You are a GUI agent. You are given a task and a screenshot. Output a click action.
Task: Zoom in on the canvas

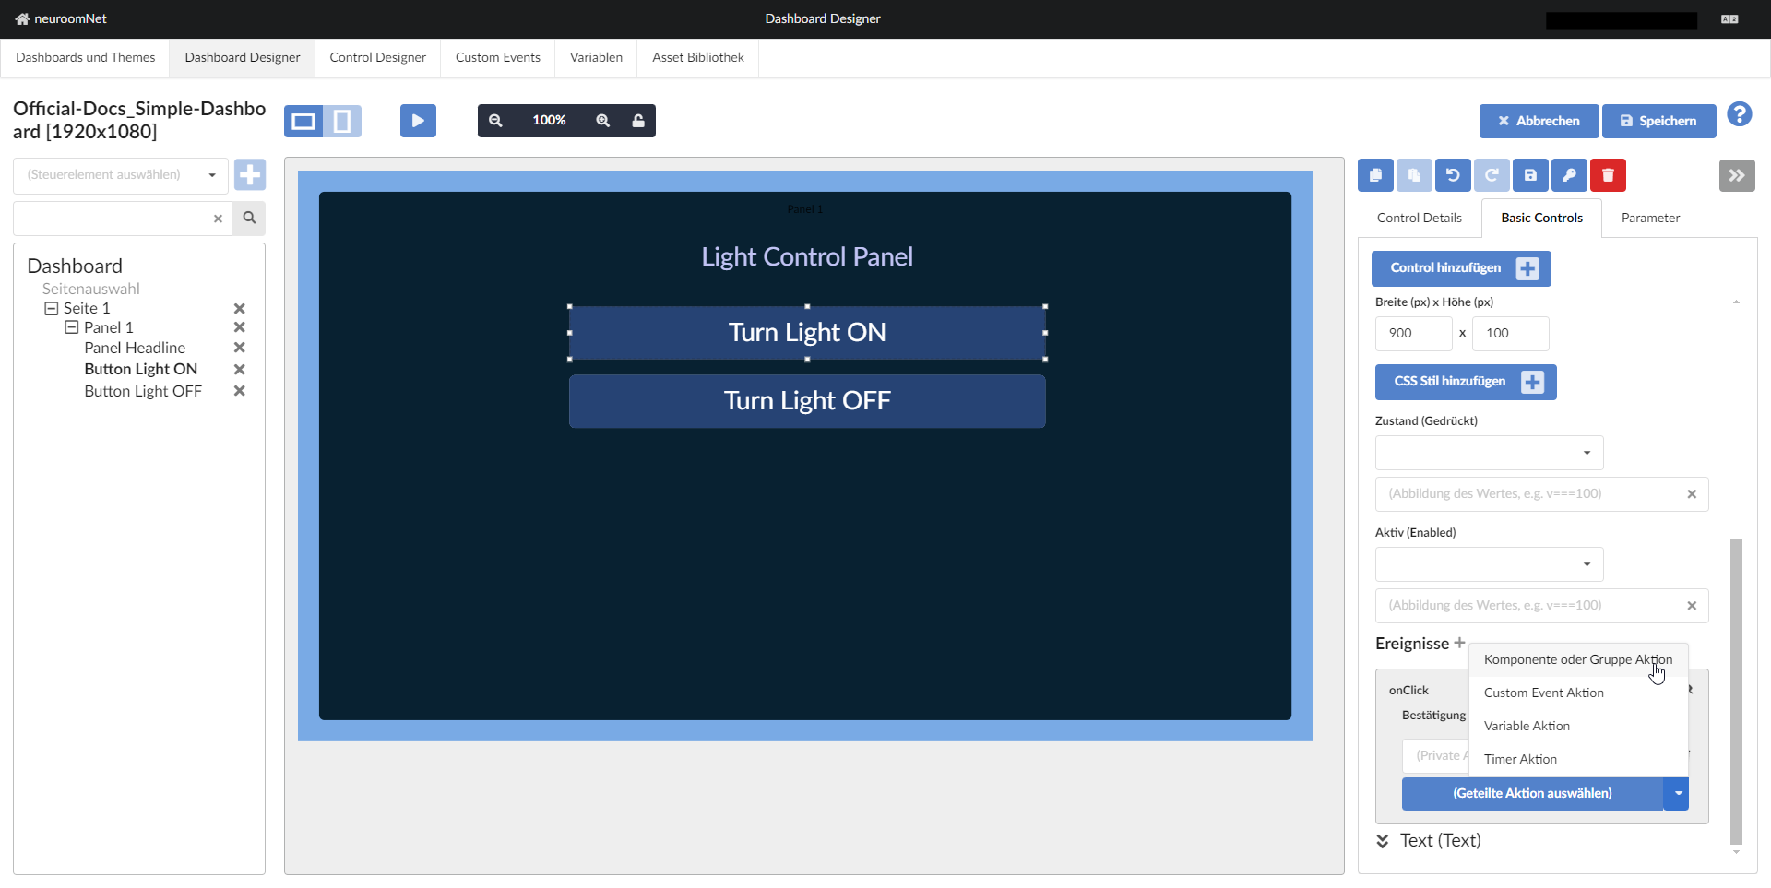click(602, 120)
